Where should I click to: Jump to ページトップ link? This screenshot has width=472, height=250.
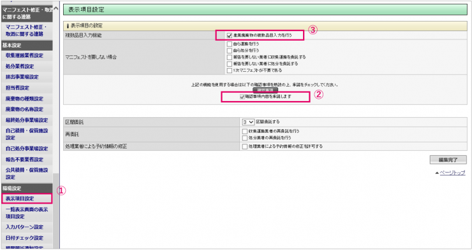tap(452, 173)
